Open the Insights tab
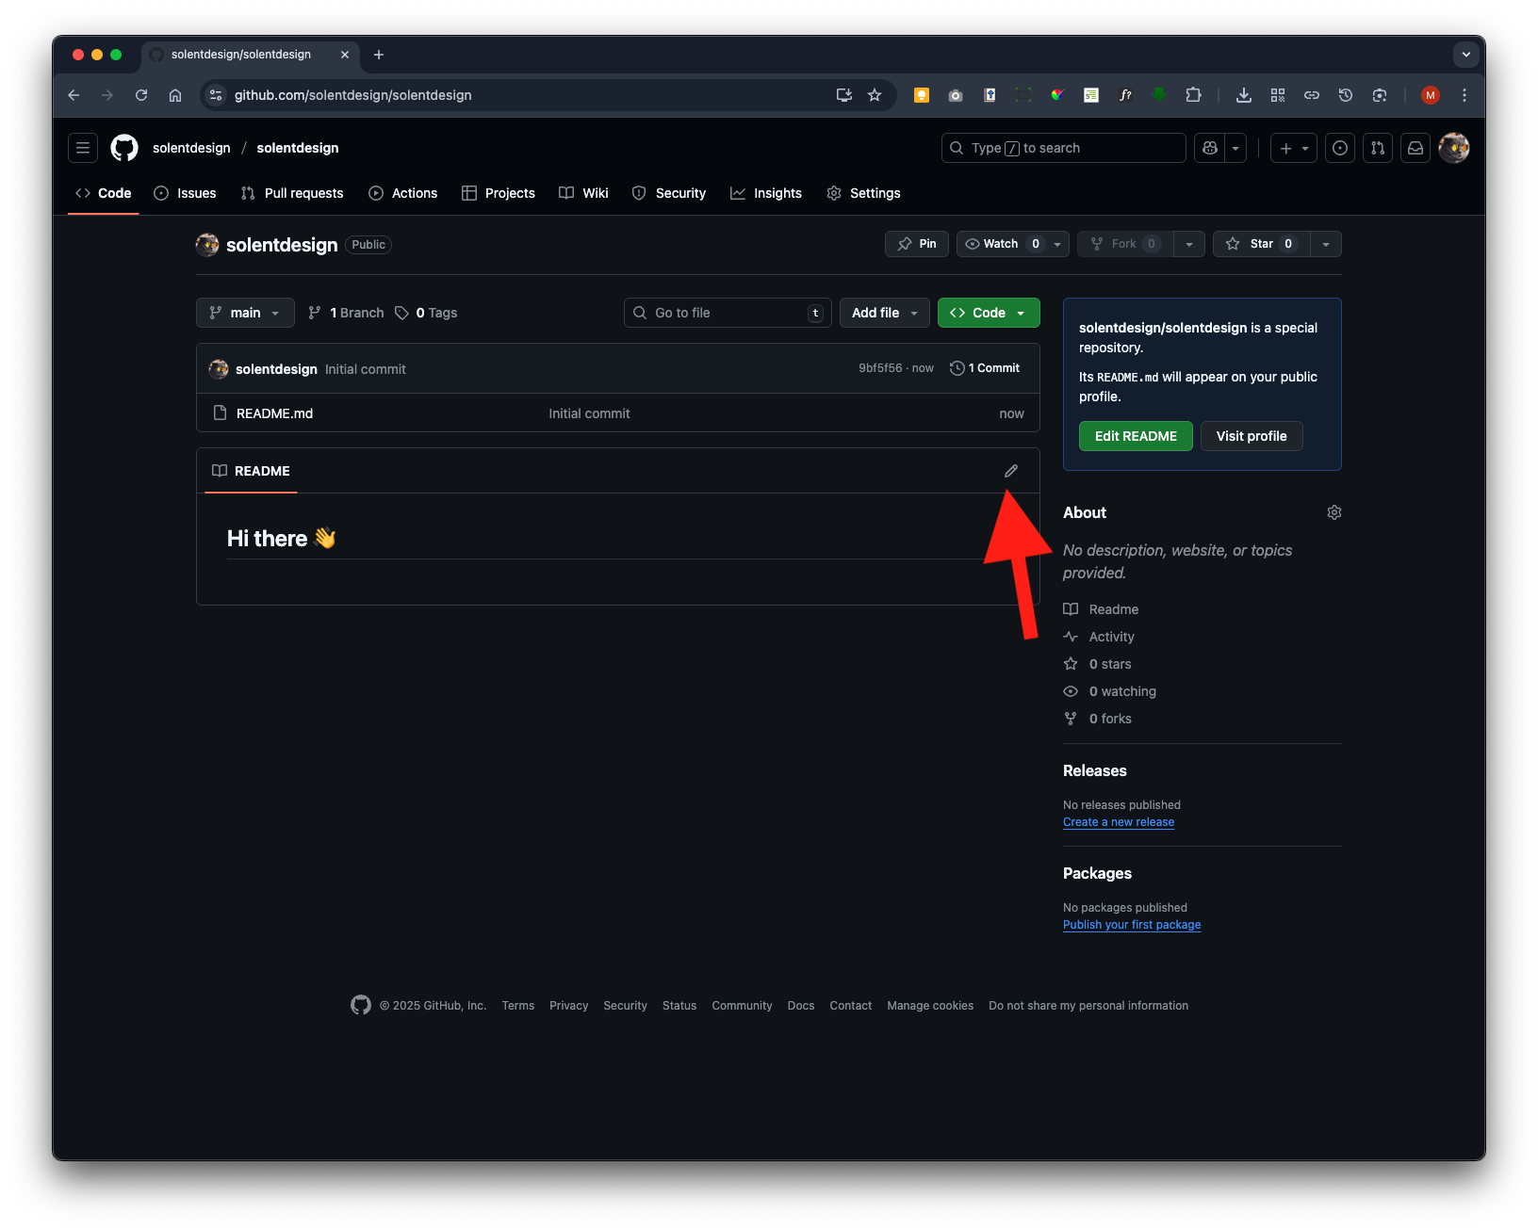Image resolution: width=1538 pixels, height=1230 pixels. coord(766,193)
